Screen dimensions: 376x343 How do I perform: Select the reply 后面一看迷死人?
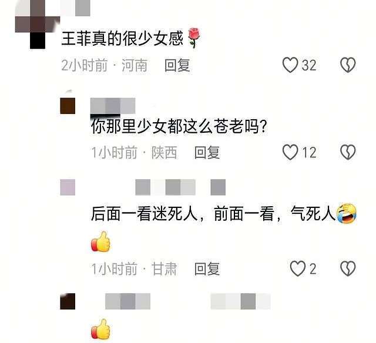tap(144, 213)
